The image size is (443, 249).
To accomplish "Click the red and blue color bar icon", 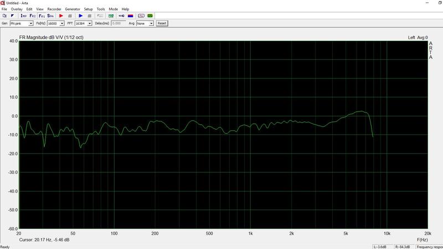I will [130, 16].
